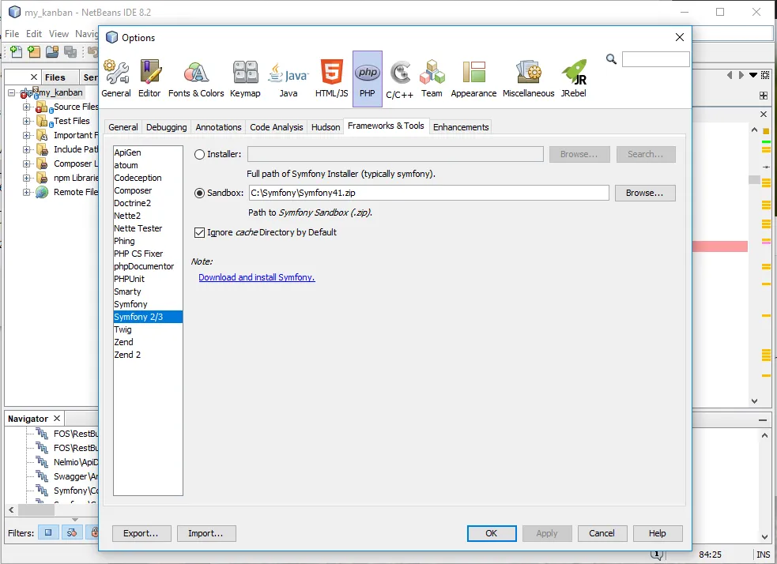Image resolution: width=777 pixels, height=564 pixels.
Task: Expand the Include Path tree node
Action: (26, 149)
